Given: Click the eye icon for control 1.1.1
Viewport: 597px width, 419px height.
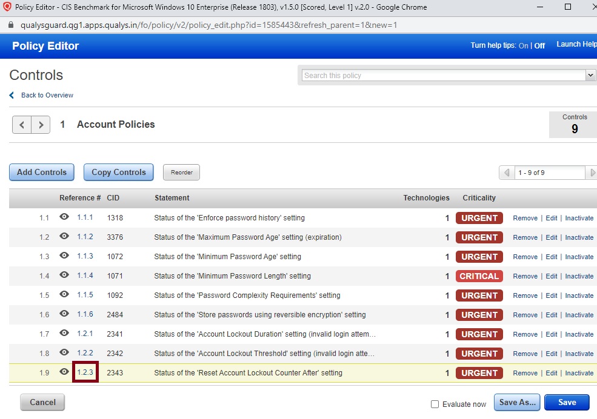Looking at the screenshot, I should tap(64, 217).
